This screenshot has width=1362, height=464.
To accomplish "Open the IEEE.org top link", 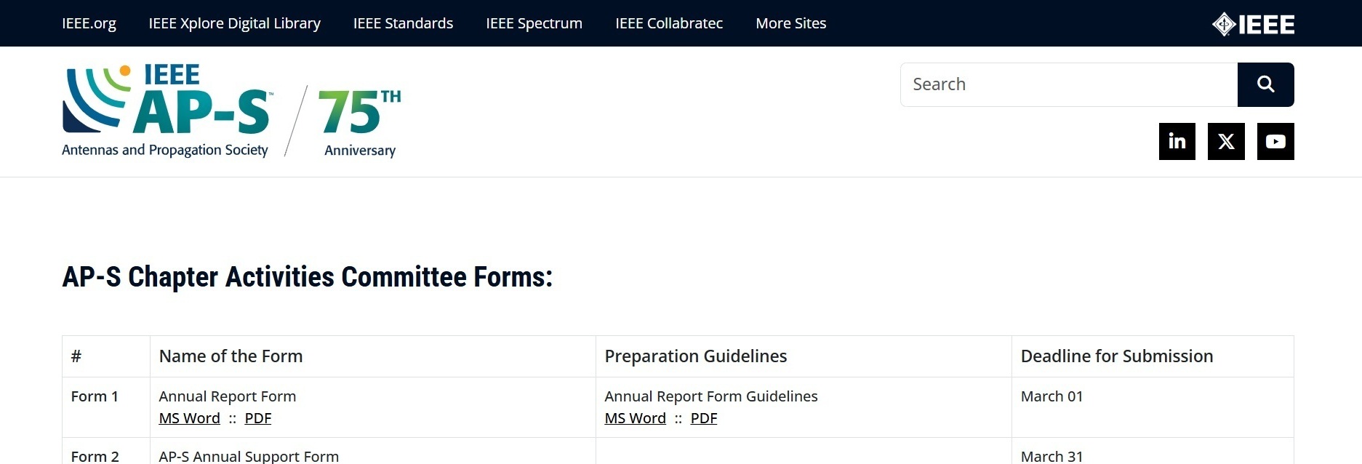I will [x=89, y=23].
